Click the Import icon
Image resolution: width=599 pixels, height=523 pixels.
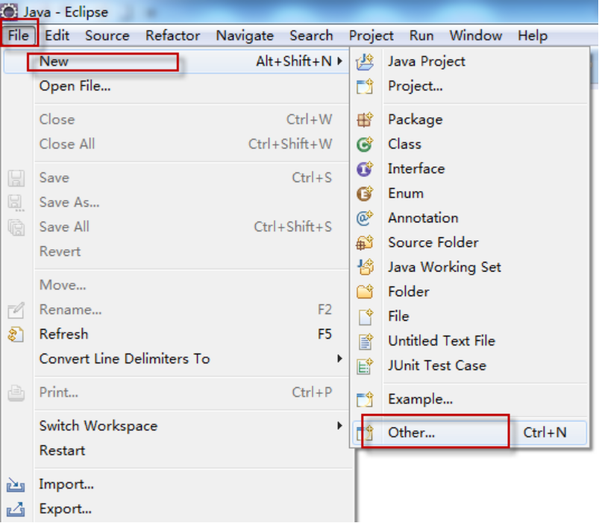(x=16, y=485)
